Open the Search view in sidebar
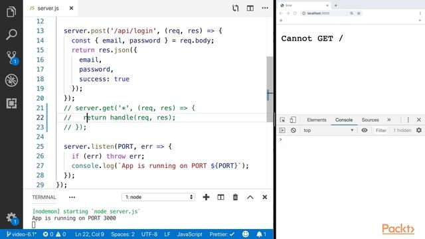The height and width of the screenshot is (239, 425). [11, 35]
